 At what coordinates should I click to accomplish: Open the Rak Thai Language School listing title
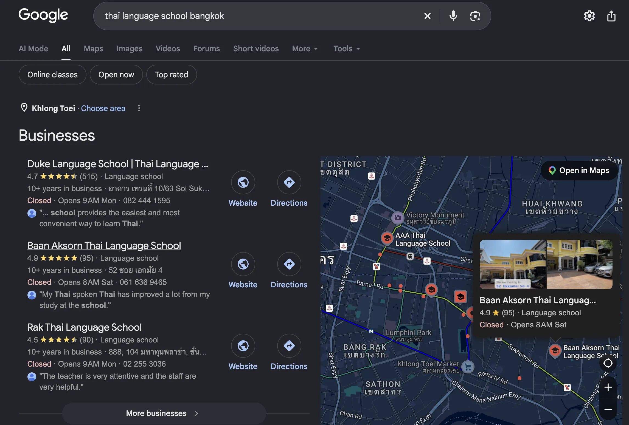click(85, 327)
